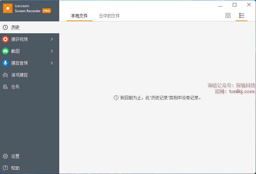Open the 历史 (History) section
This screenshot has width=256, height=174.
click(15, 27)
